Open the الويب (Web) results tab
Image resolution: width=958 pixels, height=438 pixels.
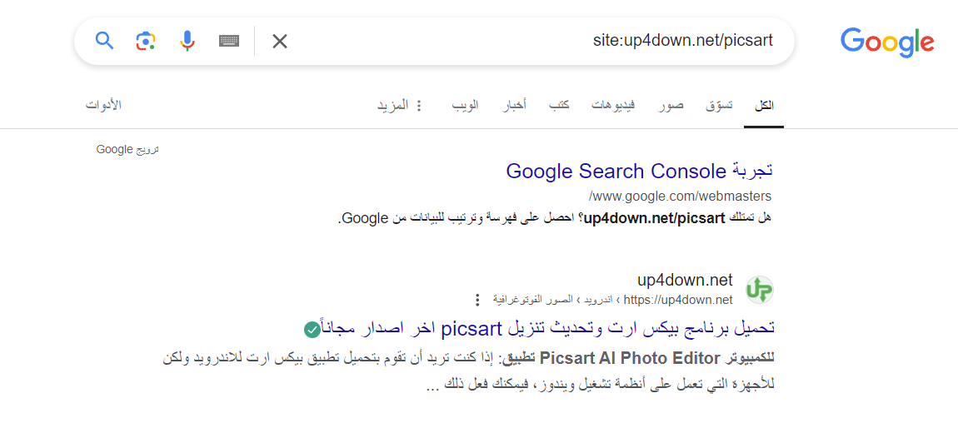point(466,106)
